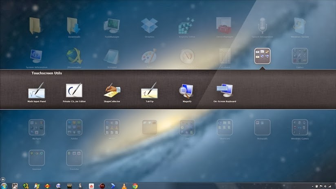Collapse the open Touchscreen Utils folder icon
Screen dimensions: 336x189
click(x=262, y=56)
